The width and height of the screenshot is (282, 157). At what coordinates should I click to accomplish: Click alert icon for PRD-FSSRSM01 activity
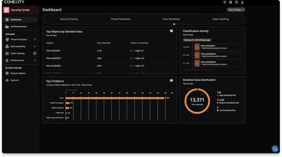pos(197,47)
